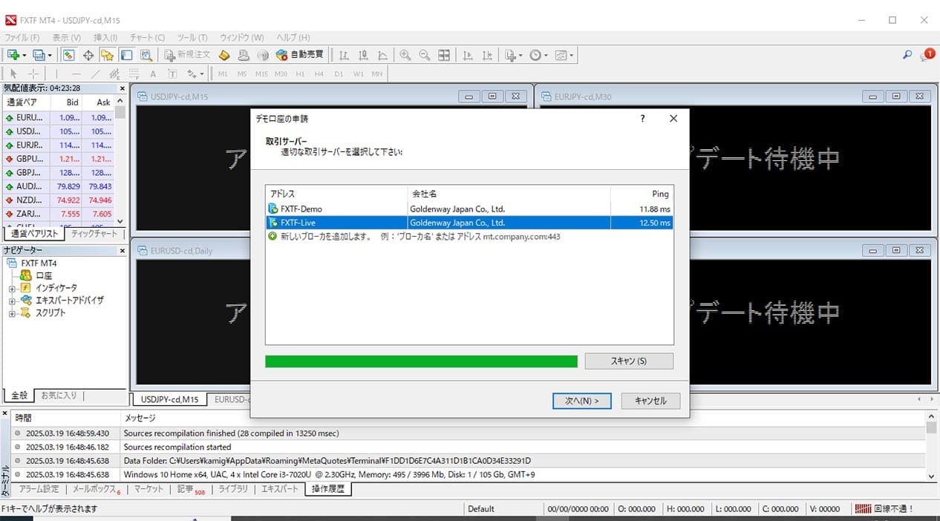The height and width of the screenshot is (521, 940).
Task: Open the chart templates dropdown
Action: click(564, 55)
